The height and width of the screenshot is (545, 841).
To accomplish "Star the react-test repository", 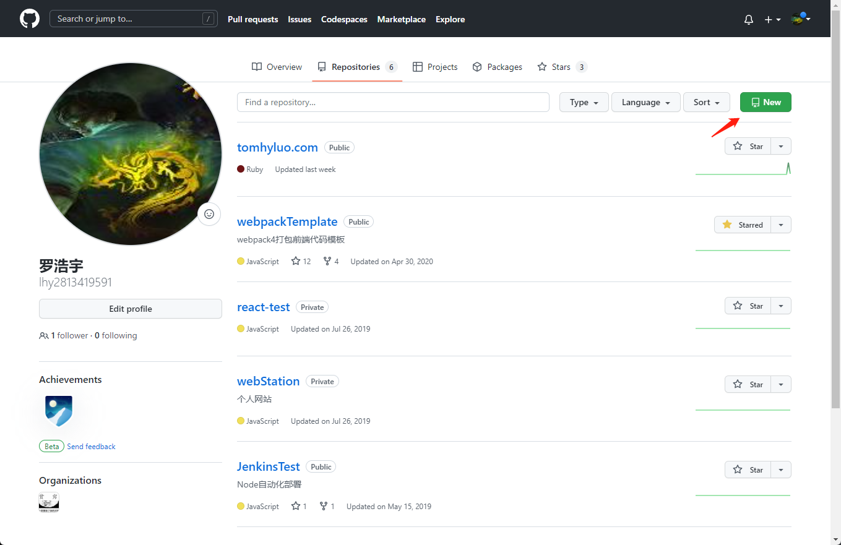I will click(748, 306).
